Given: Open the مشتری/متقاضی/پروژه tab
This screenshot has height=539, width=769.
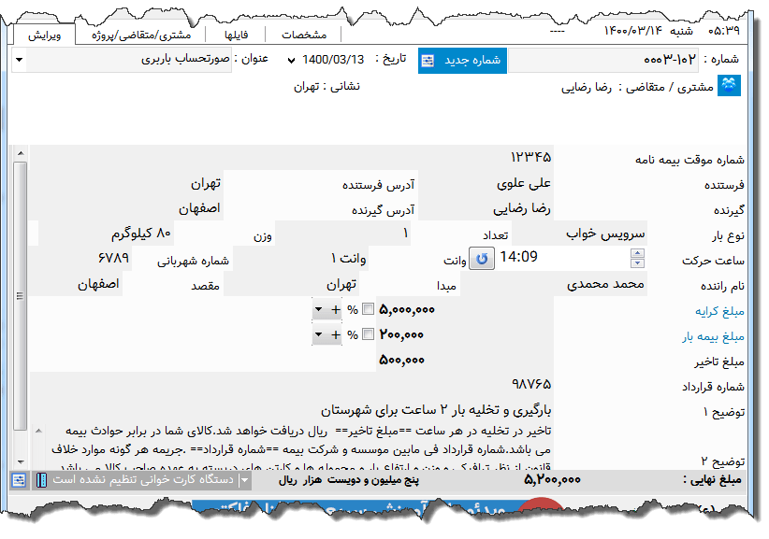Looking at the screenshot, I should (x=144, y=33).
